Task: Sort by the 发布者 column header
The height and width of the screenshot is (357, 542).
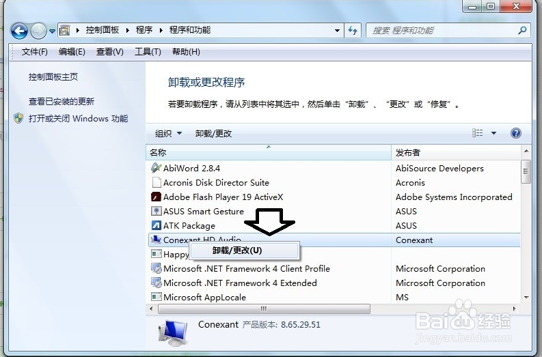Action: click(x=456, y=152)
